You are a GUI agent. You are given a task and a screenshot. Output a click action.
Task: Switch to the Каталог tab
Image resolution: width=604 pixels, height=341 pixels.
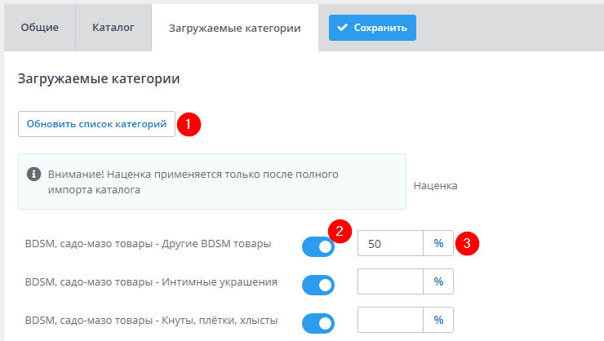113,27
